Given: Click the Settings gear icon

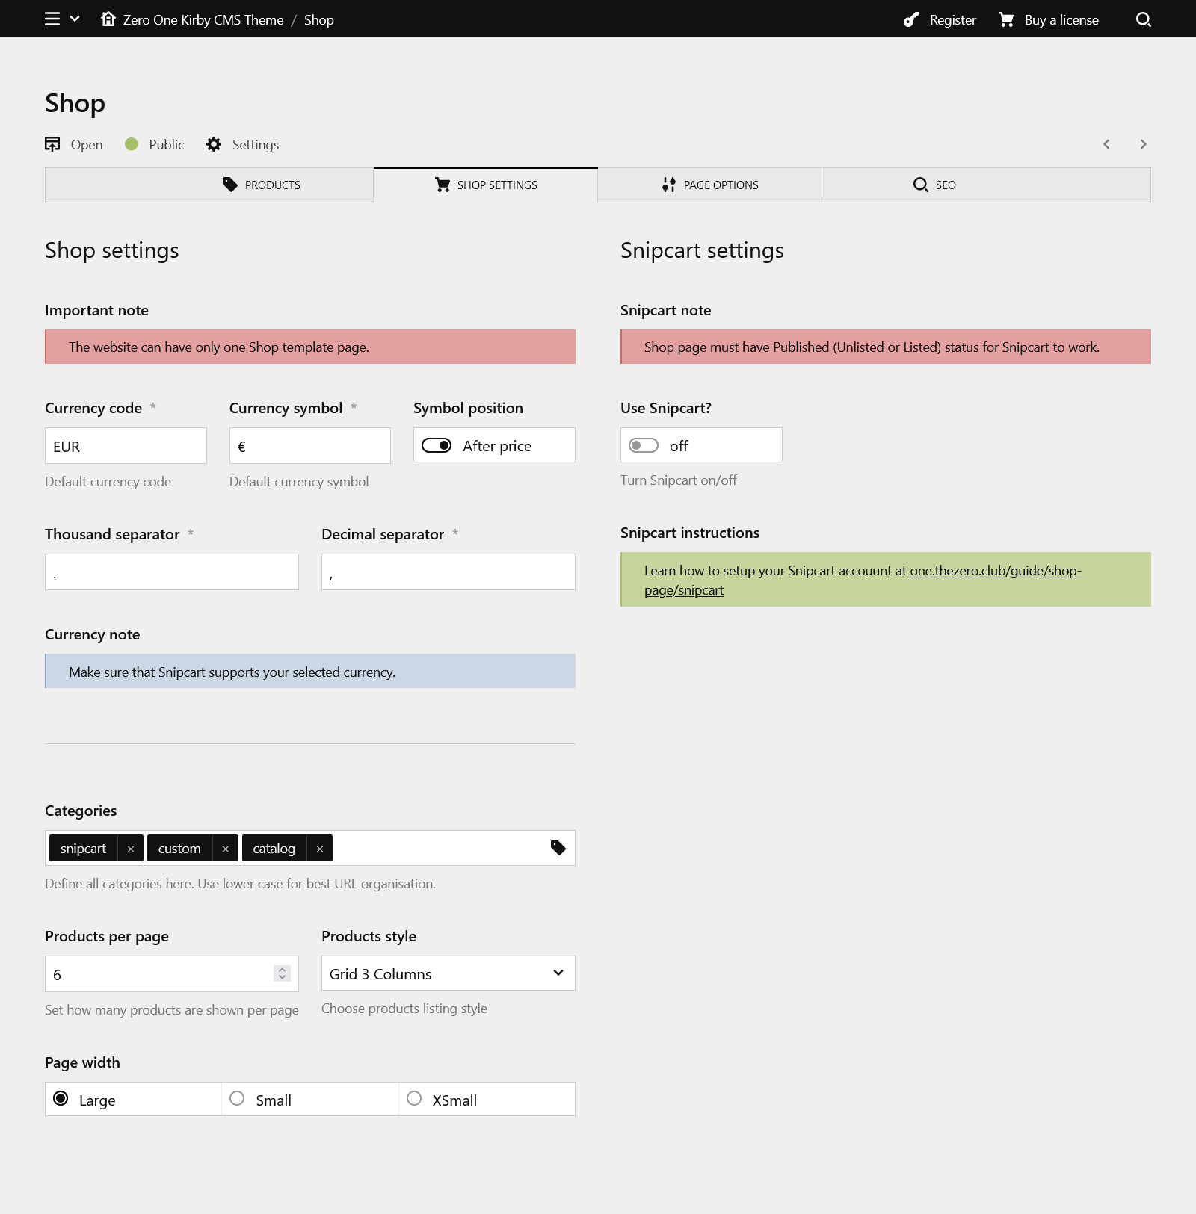Looking at the screenshot, I should [214, 144].
